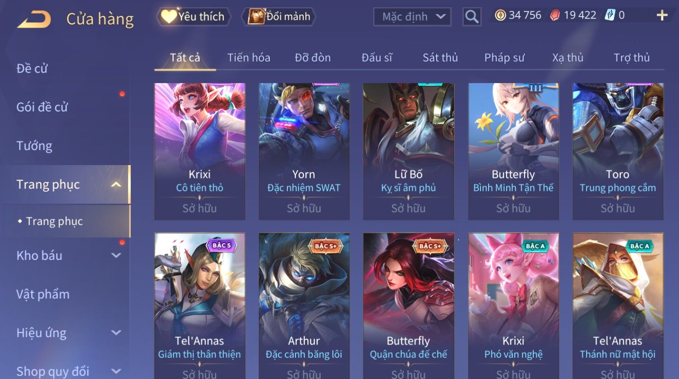Click the plus icon to add currency
This screenshot has width=679, height=379.
pyautogui.click(x=662, y=16)
